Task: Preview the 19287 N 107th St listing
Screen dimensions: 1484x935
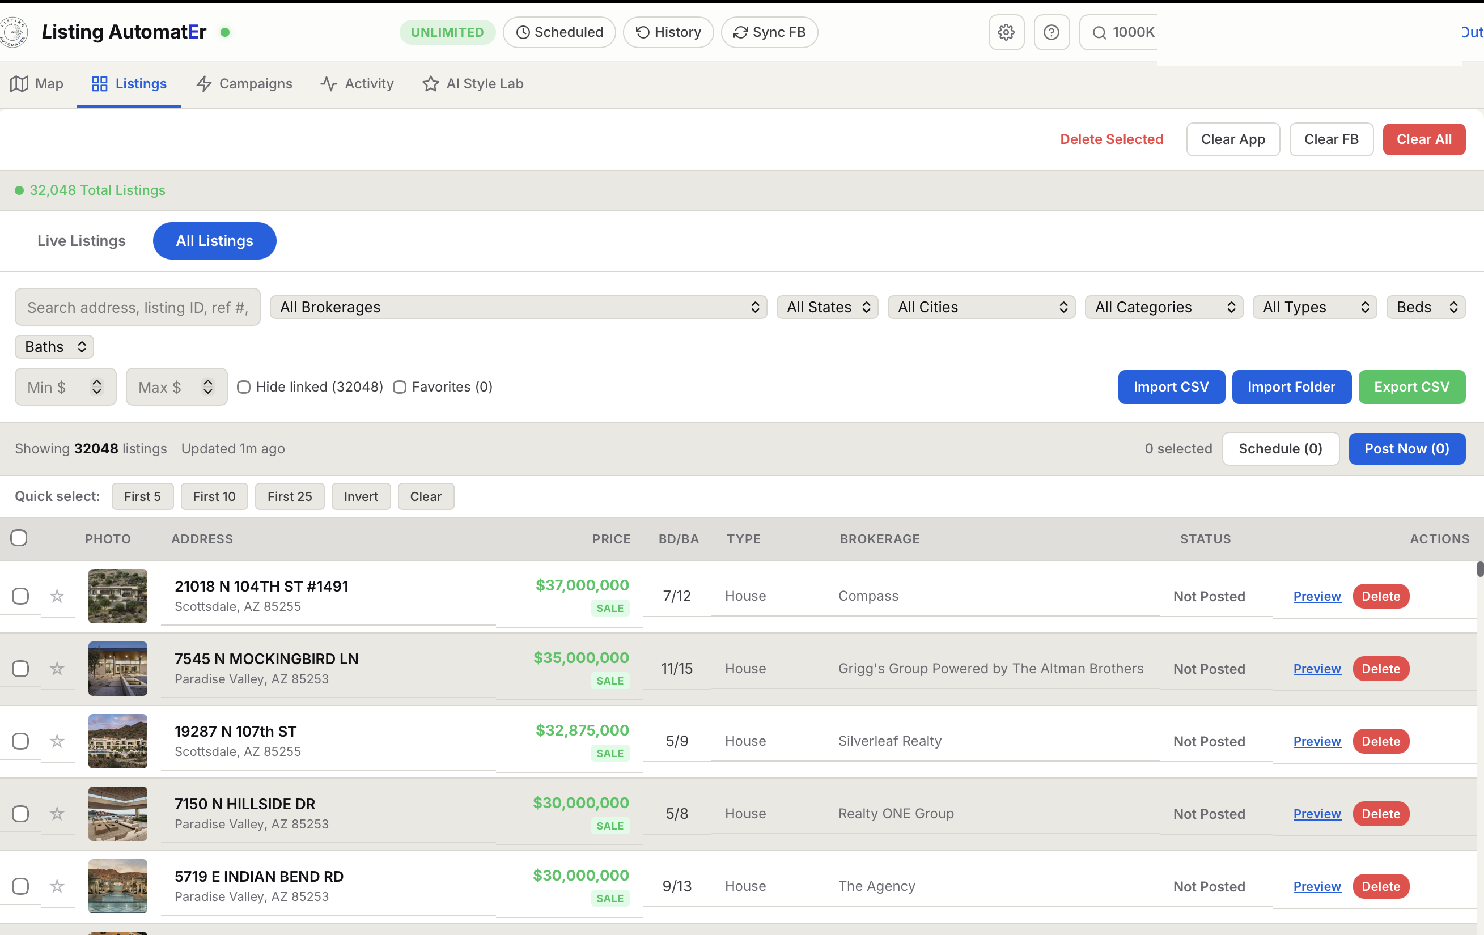Action: pos(1316,741)
